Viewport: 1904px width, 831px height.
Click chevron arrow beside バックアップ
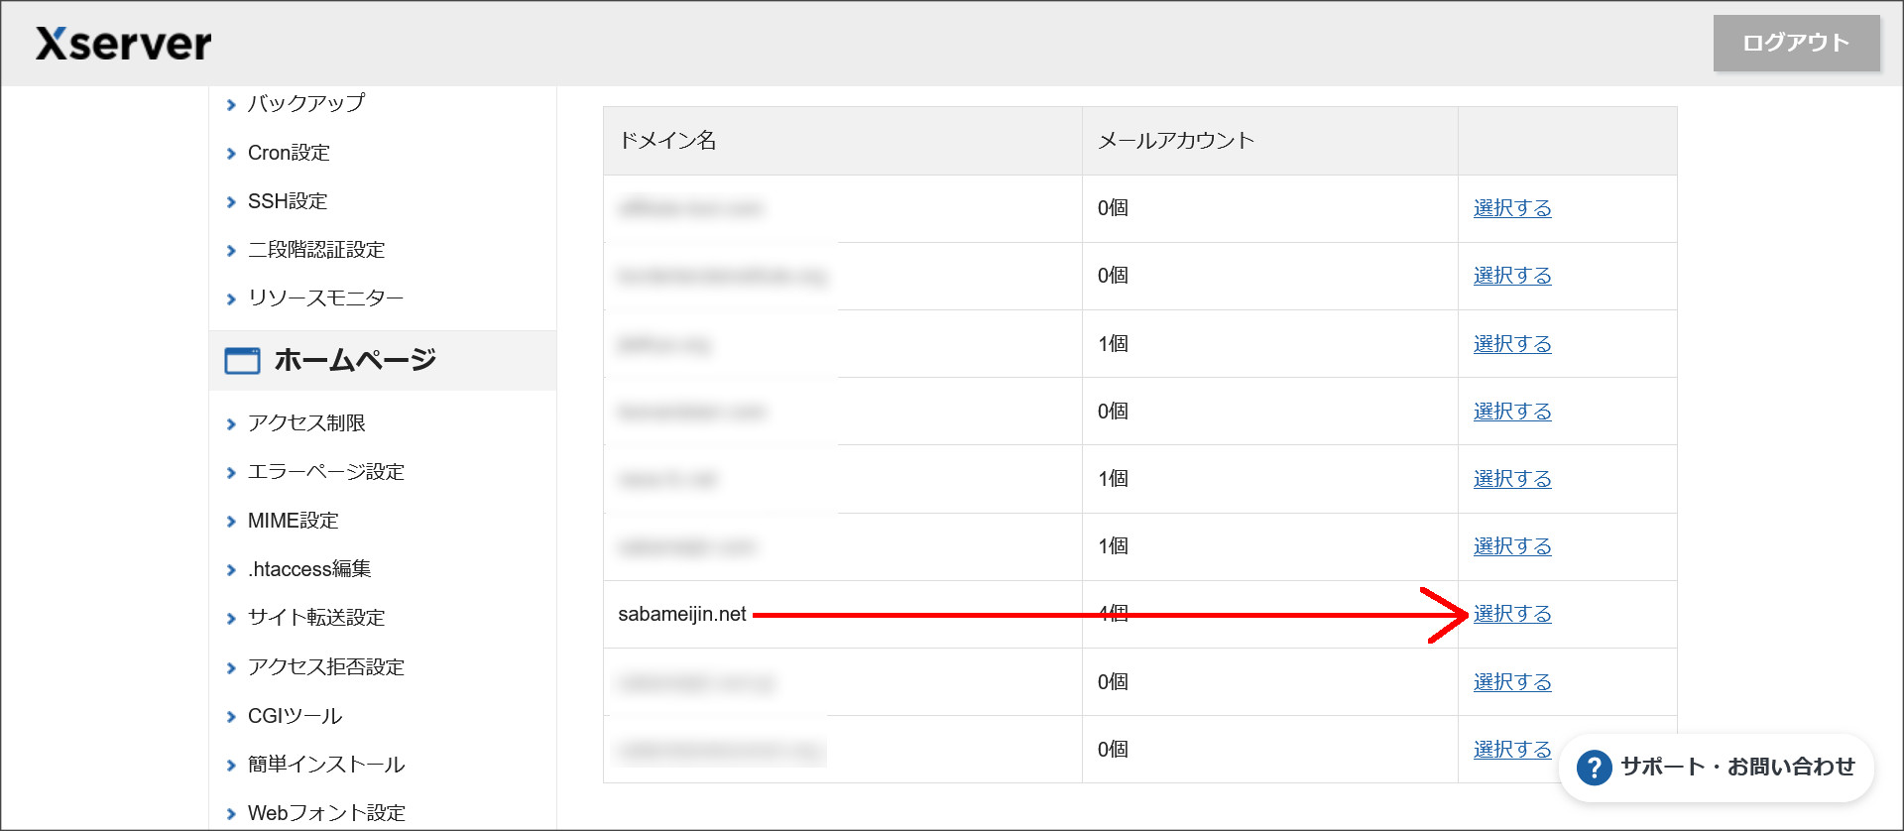(231, 105)
